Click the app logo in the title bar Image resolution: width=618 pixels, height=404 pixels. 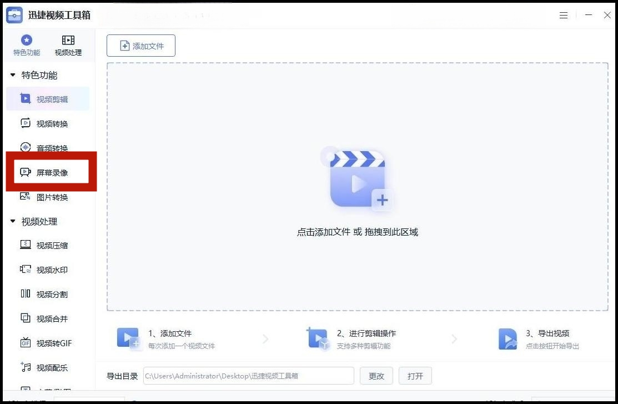13,14
